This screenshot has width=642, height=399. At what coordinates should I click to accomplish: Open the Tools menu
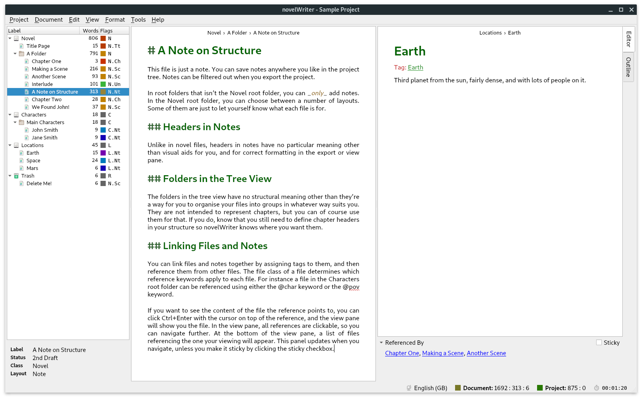pos(138,20)
